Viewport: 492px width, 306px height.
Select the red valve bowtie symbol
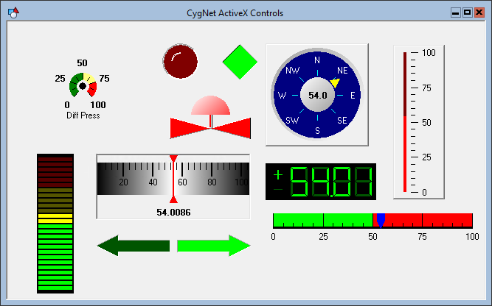click(210, 128)
